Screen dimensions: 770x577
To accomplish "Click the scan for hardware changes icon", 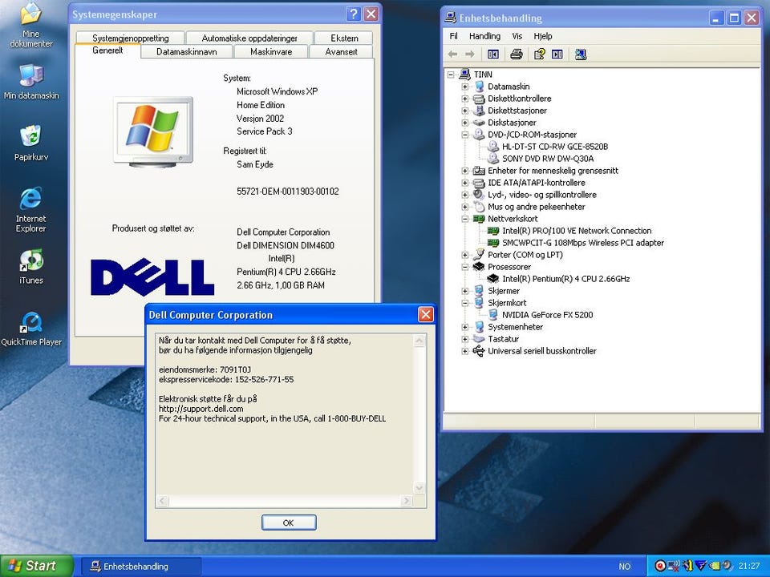I will click(x=581, y=54).
